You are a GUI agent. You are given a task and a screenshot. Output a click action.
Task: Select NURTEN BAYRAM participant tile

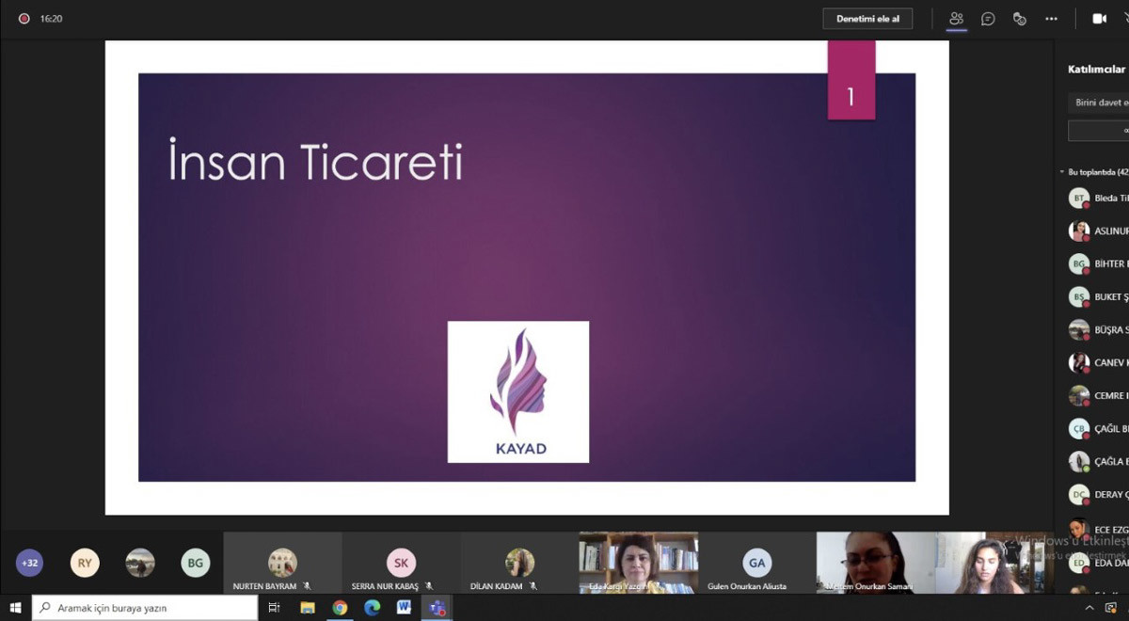[x=282, y=565]
